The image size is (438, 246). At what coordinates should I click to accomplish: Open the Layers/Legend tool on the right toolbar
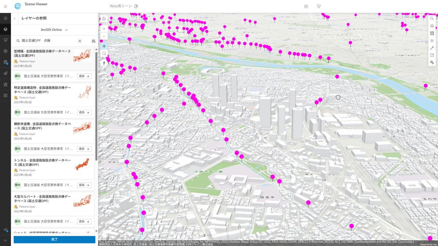[x=432, y=26]
